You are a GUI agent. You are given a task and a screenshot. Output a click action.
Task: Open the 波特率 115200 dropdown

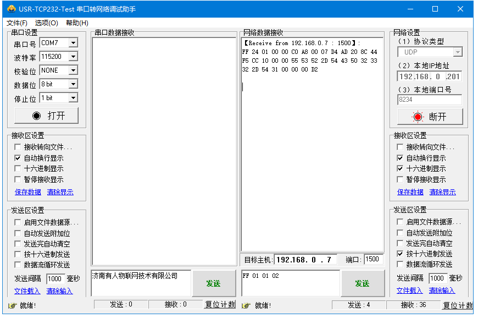tap(73, 57)
